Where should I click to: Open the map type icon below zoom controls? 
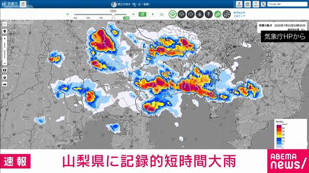click(5, 70)
